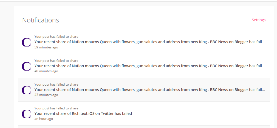Click the Notifications page heading
The image size is (277, 128).
(x=41, y=20)
